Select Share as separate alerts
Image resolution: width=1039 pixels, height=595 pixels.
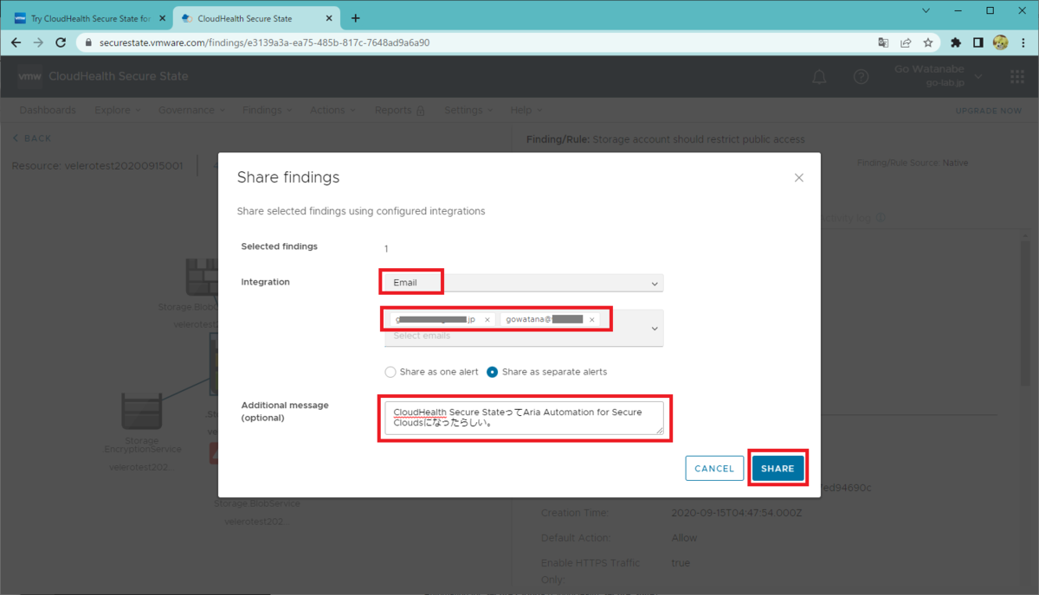pos(493,372)
